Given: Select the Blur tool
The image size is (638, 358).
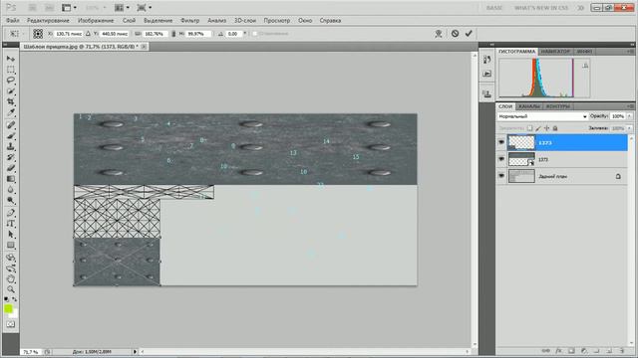Looking at the screenshot, I should pos(11,190).
